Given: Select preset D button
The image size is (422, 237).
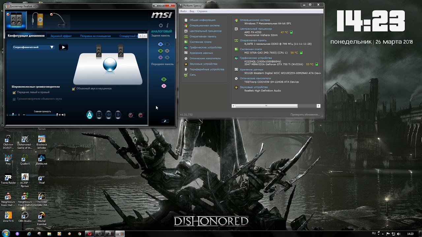Looking at the screenshot, I should pos(118,115).
